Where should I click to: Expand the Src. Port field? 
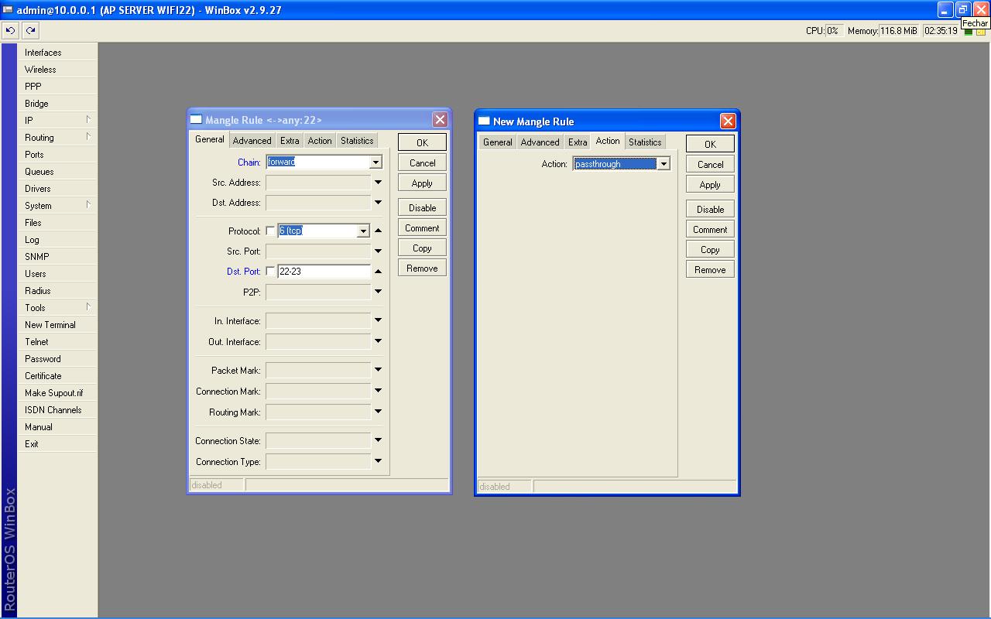tap(378, 251)
